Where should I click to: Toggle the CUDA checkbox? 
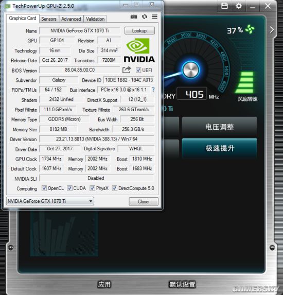point(69,188)
